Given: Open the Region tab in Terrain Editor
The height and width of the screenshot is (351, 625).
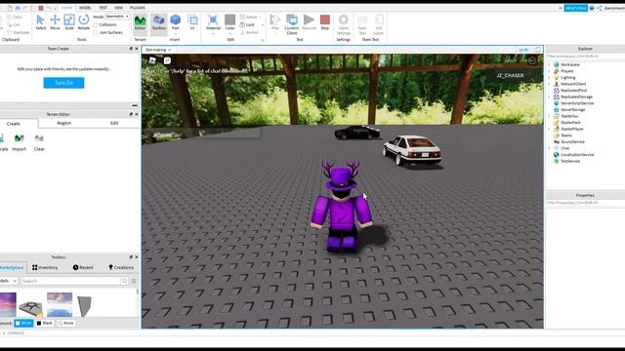Looking at the screenshot, I should click(x=63, y=124).
